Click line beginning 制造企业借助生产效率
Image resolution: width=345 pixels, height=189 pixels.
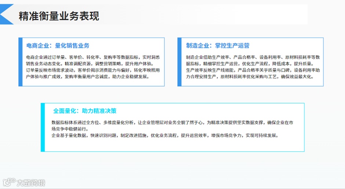tap(253, 57)
